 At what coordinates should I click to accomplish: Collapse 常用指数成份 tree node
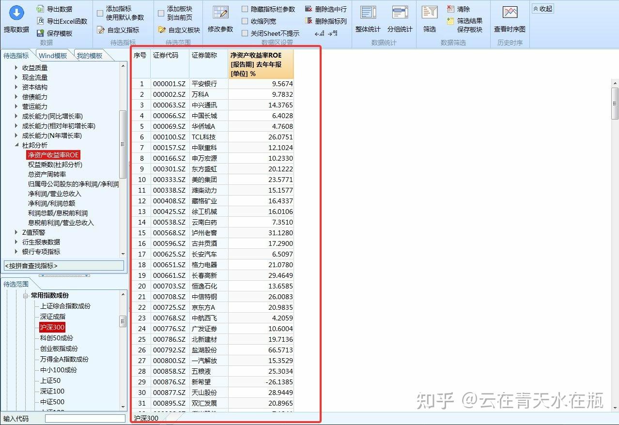point(25,295)
